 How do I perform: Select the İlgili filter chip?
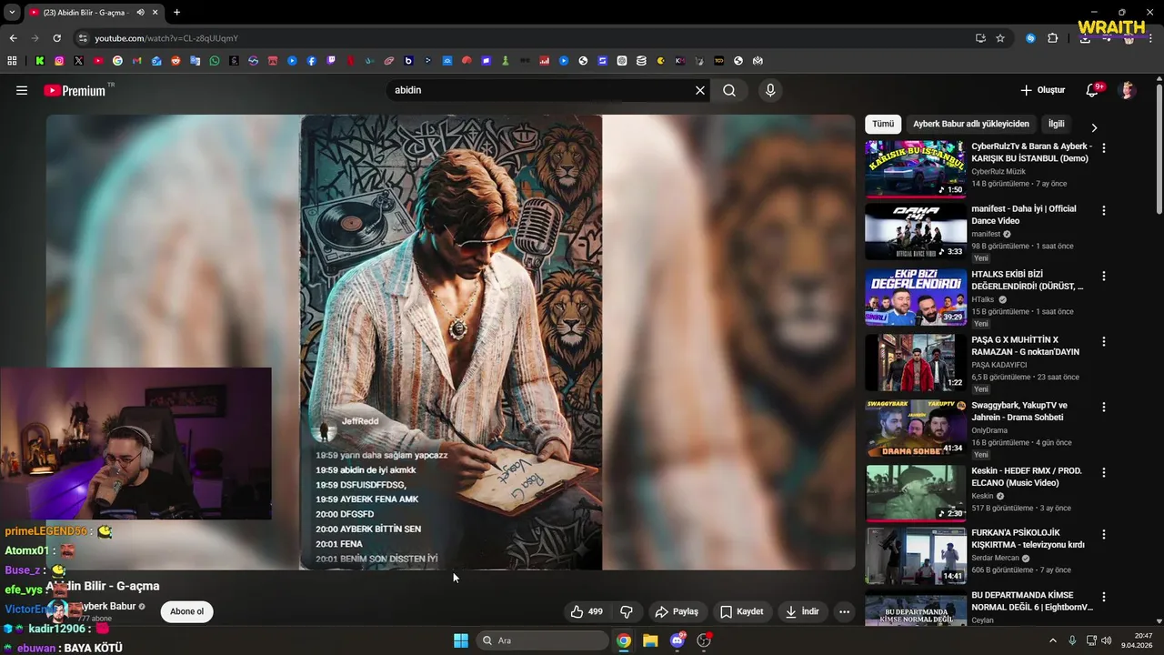tap(1057, 124)
